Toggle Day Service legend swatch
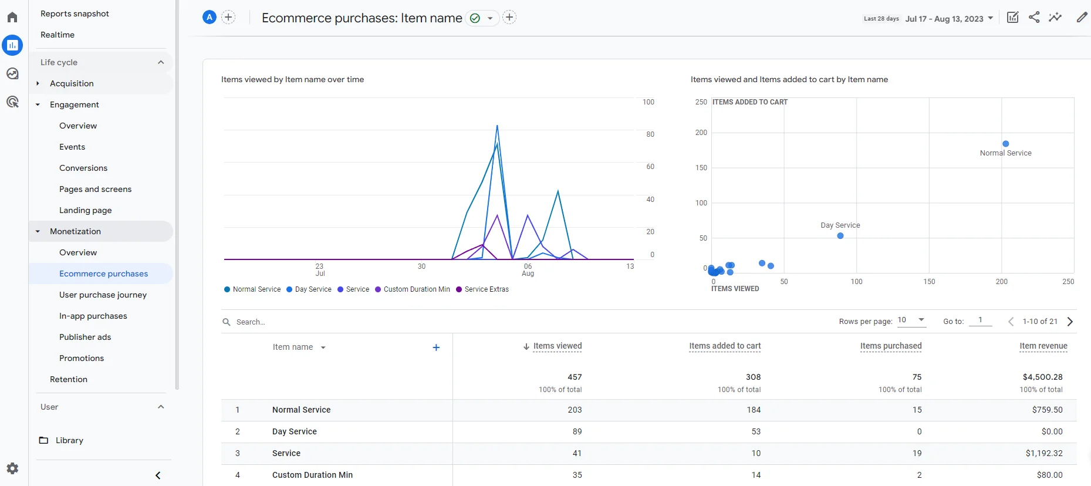This screenshot has width=1091, height=486. point(289,289)
